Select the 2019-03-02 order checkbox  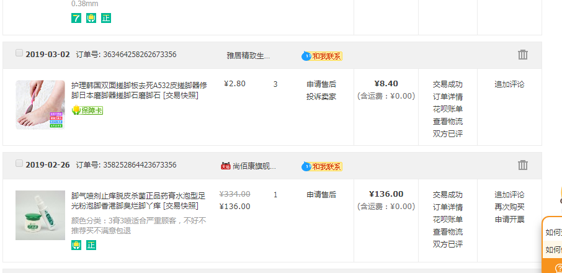tap(19, 53)
